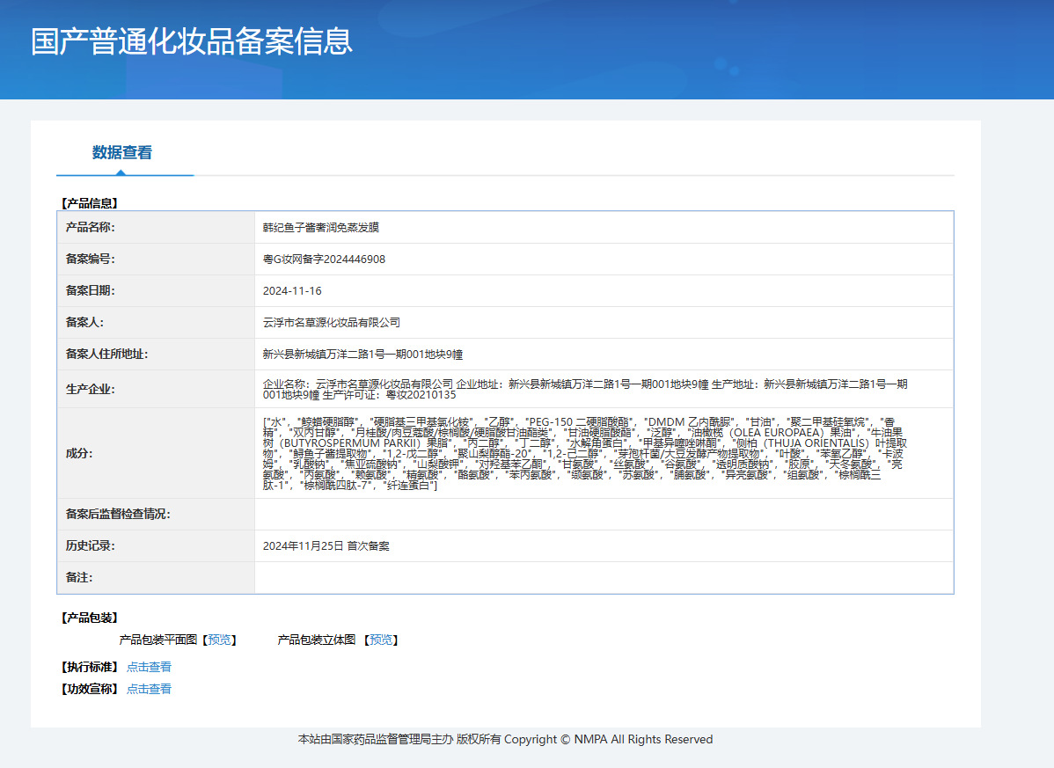Click the 备注 label cell
Viewport: 1054px width, 768px height.
[156, 577]
